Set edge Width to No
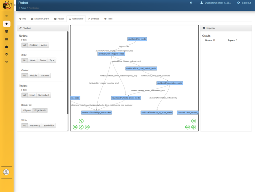The height and width of the screenshot is (192, 255). point(25,125)
